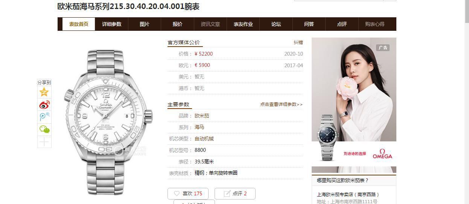469x204 pixels.
Task: Share using the WeChat icon
Action: coord(44,129)
